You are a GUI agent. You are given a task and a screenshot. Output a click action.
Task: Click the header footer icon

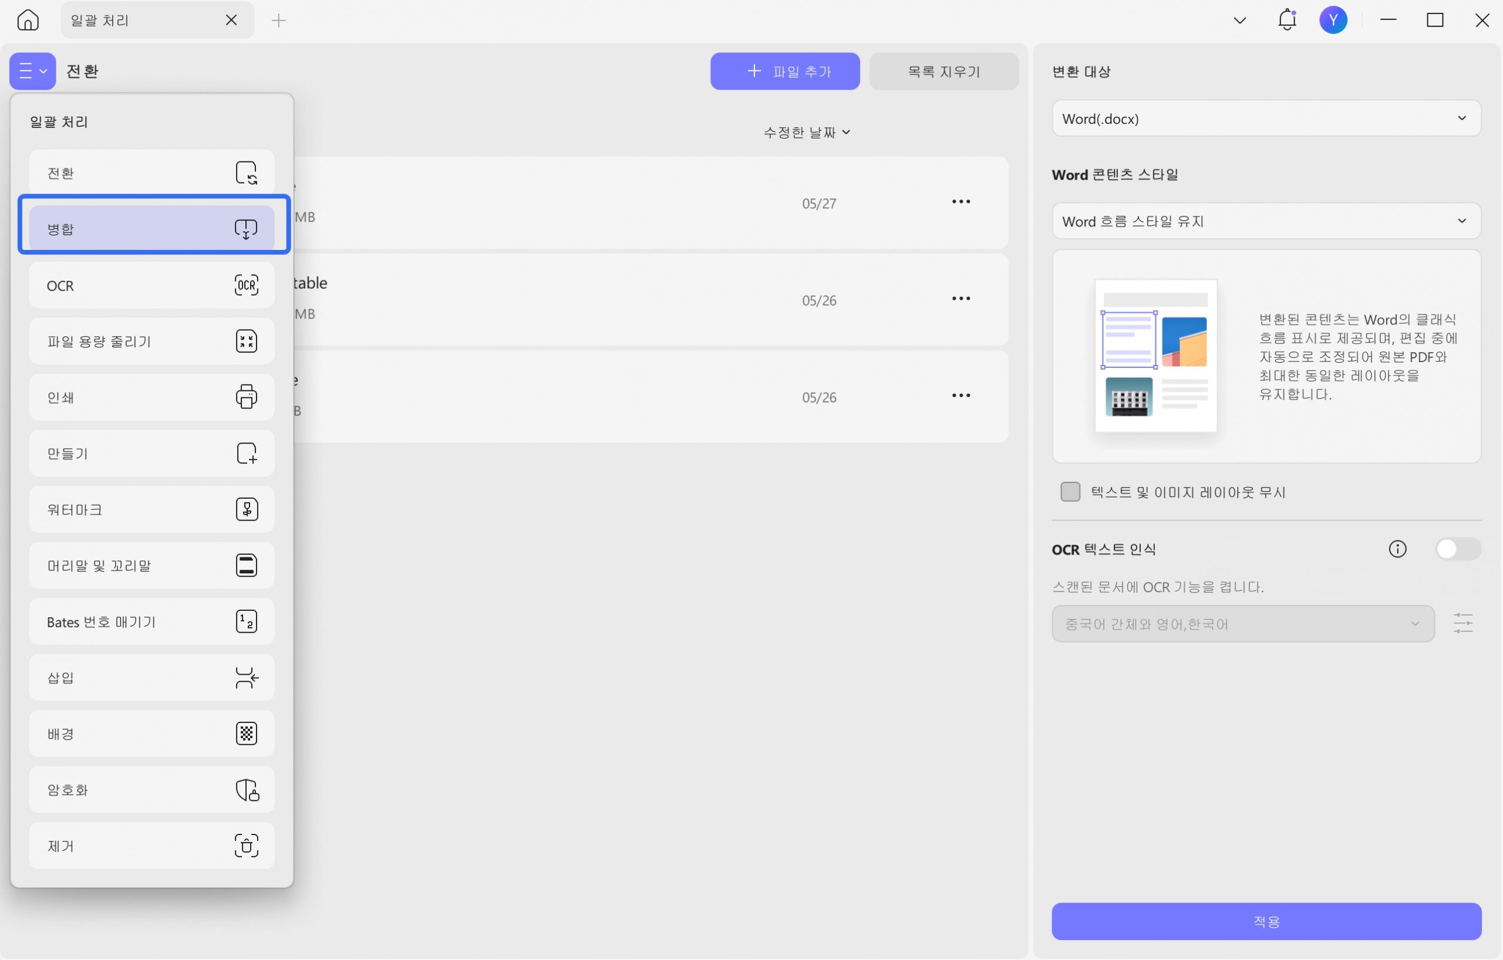tap(247, 566)
